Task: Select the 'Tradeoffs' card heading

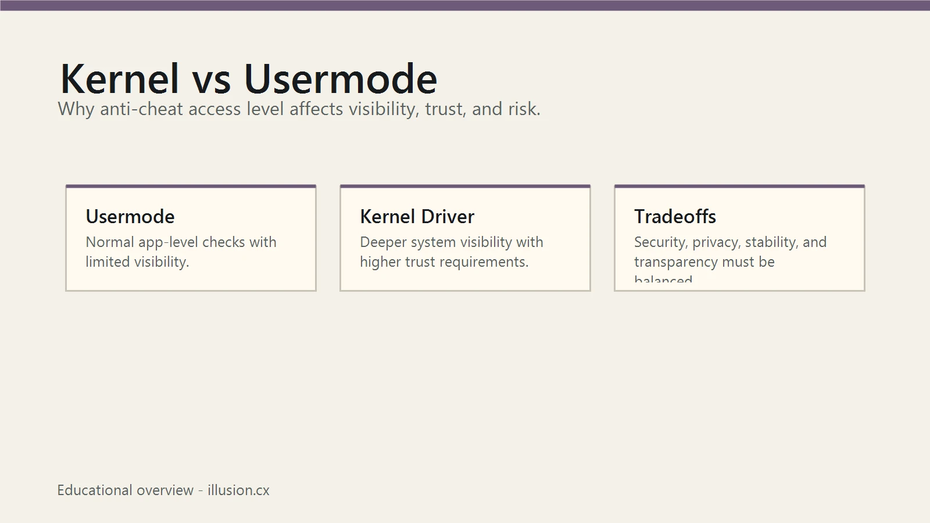Action: [675, 216]
